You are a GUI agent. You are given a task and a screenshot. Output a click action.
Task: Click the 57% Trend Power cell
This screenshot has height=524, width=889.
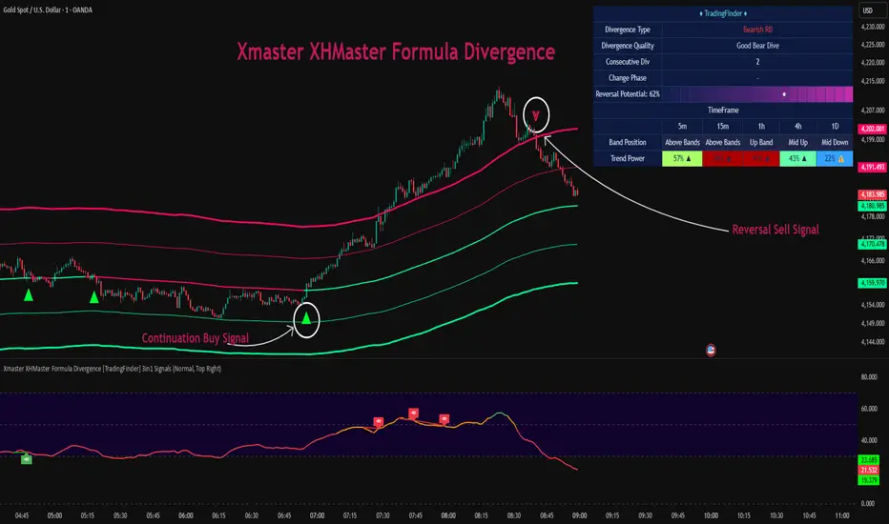pyautogui.click(x=682, y=158)
